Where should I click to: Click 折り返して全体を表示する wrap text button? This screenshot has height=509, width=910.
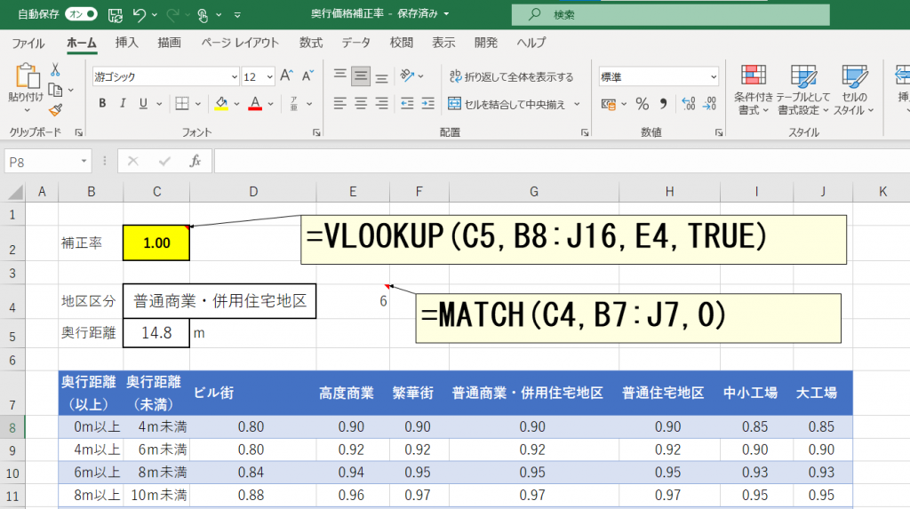tap(513, 77)
